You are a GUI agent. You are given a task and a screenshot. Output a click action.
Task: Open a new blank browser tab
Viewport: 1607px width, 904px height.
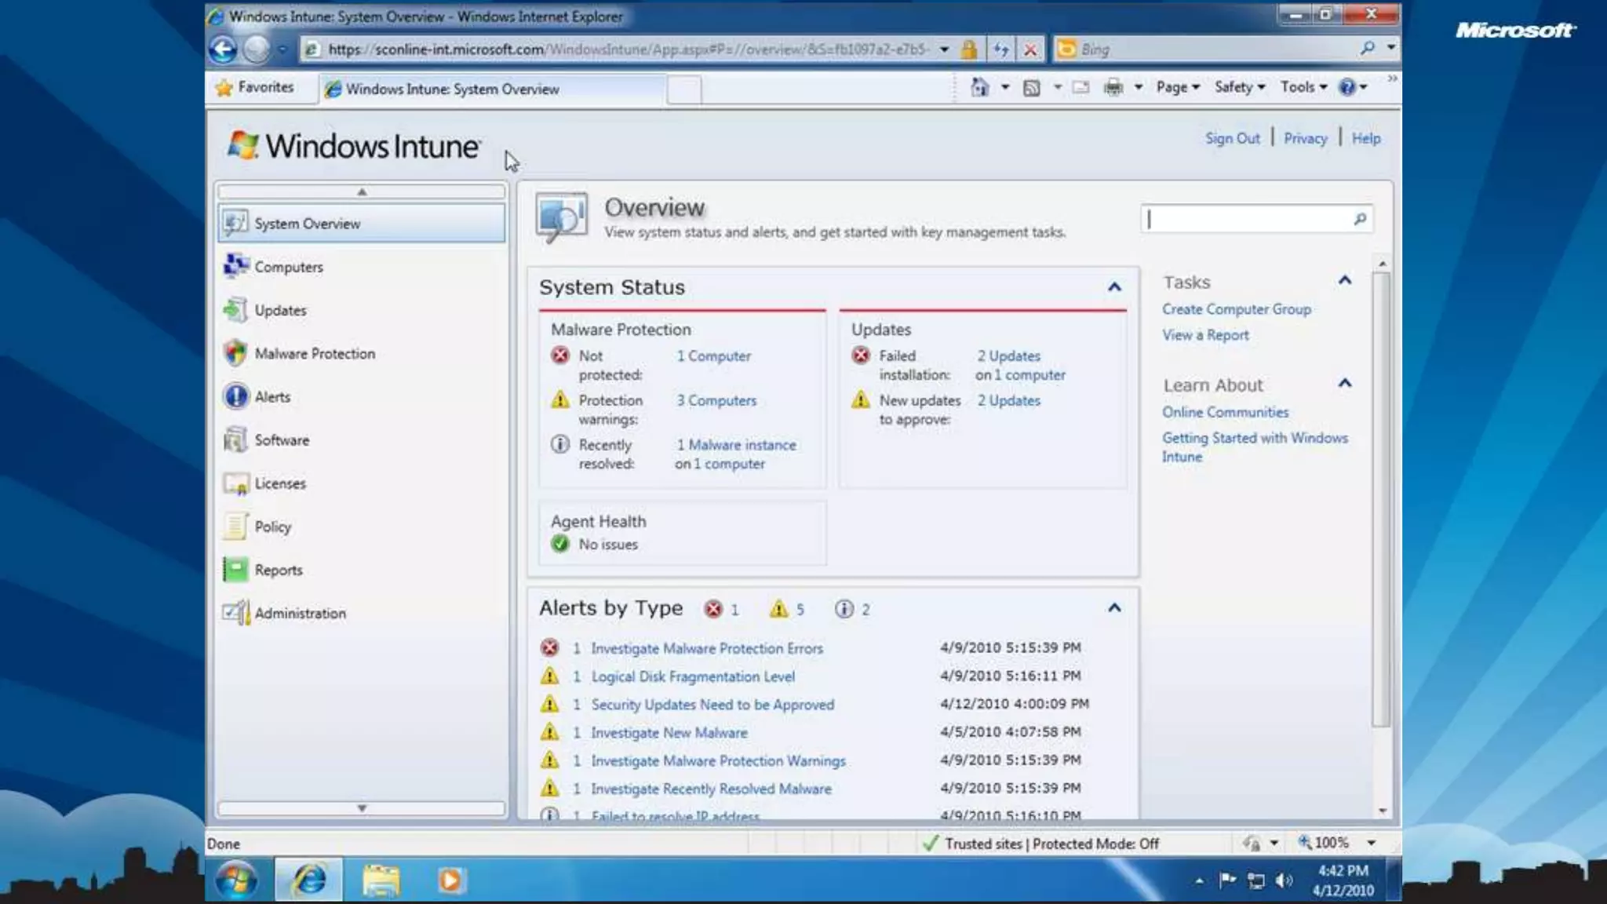(x=684, y=89)
